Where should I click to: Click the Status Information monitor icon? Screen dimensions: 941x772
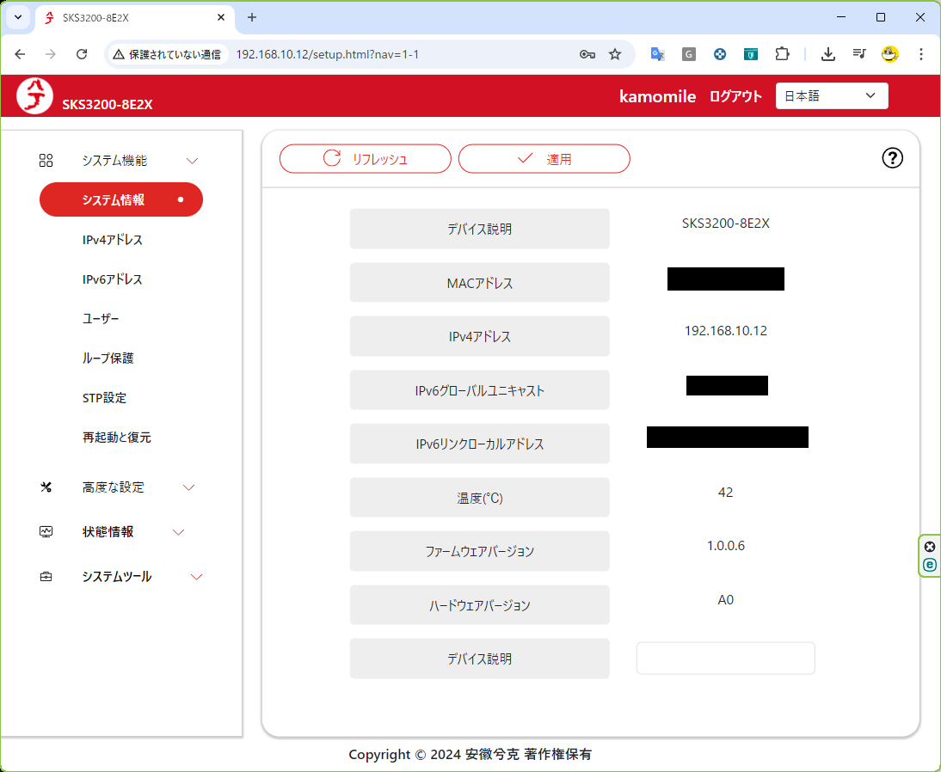[46, 531]
